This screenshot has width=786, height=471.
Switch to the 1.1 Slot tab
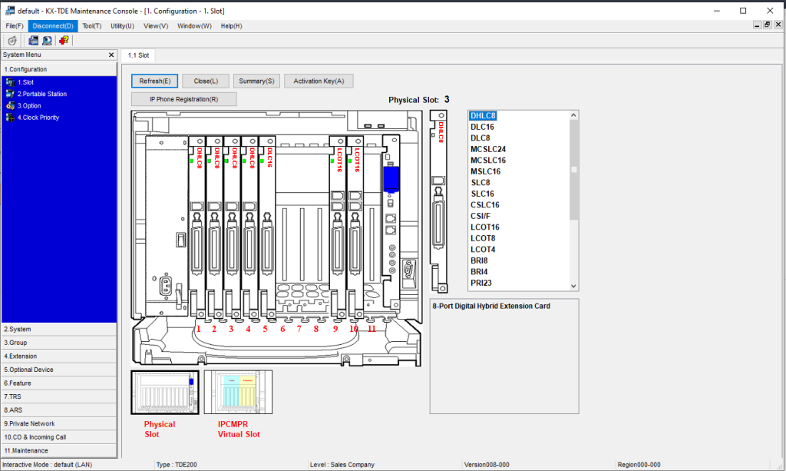(x=138, y=55)
